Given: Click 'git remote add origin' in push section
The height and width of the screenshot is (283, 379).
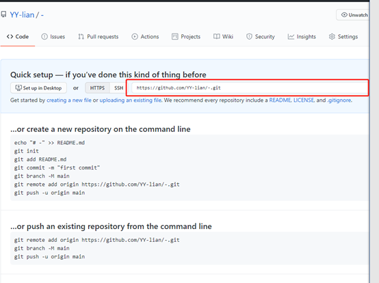Looking at the screenshot, I should click(96, 240).
